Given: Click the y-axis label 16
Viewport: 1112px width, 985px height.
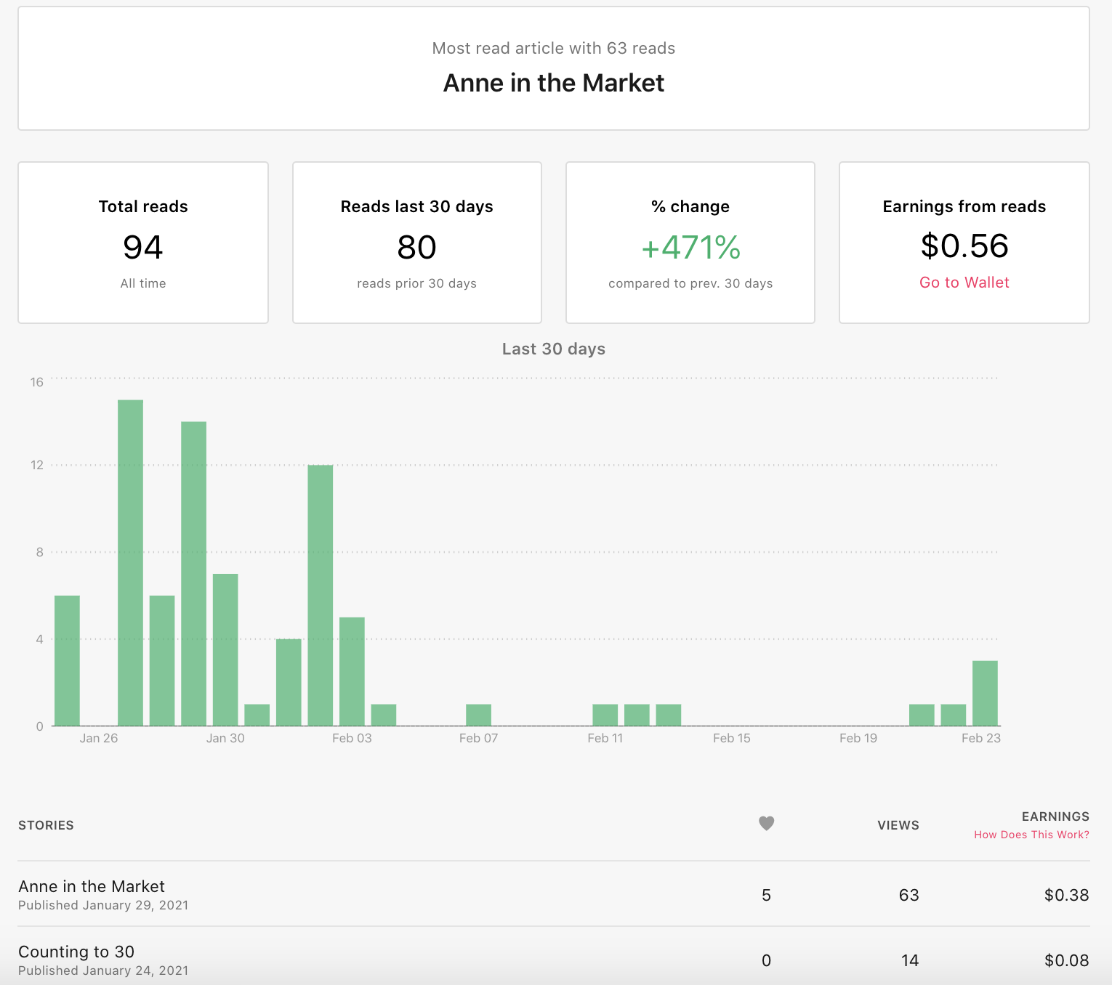Looking at the screenshot, I should [x=37, y=382].
